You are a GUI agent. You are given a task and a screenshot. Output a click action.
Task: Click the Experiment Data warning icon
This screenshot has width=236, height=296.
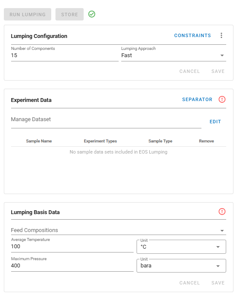[222, 99]
